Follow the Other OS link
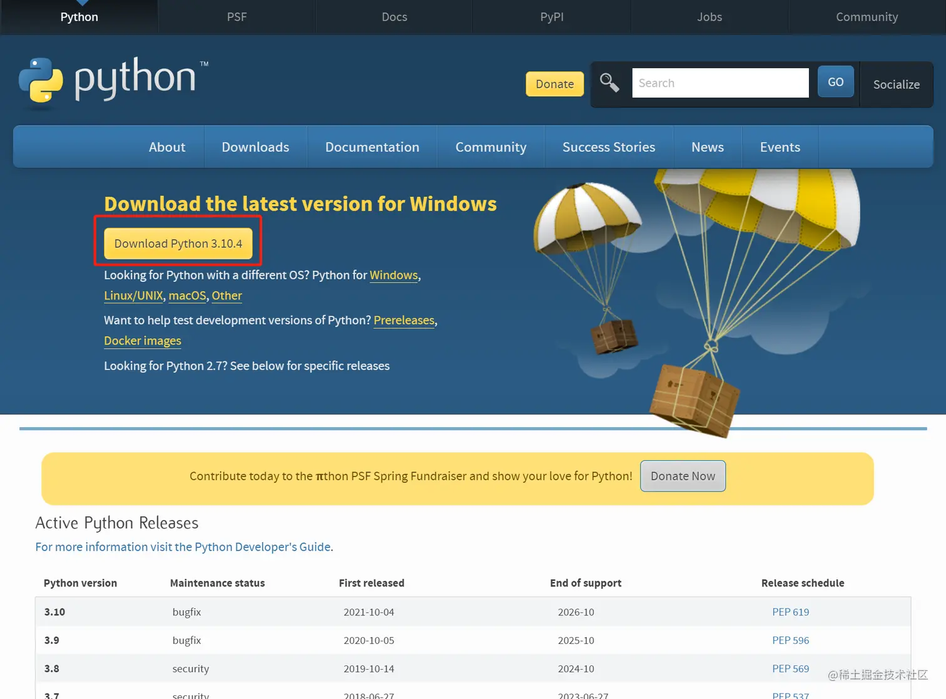Image resolution: width=946 pixels, height=699 pixels. [226, 296]
